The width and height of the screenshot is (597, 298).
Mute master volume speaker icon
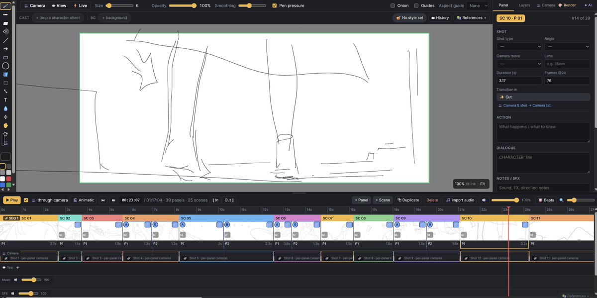tap(484, 200)
